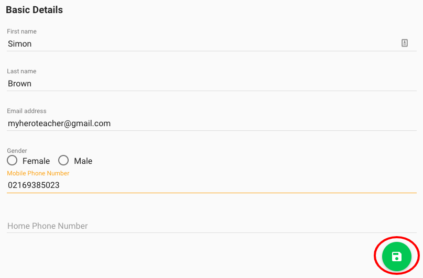Select the Female radio button
Image resolution: width=423 pixels, height=278 pixels.
[x=12, y=161]
